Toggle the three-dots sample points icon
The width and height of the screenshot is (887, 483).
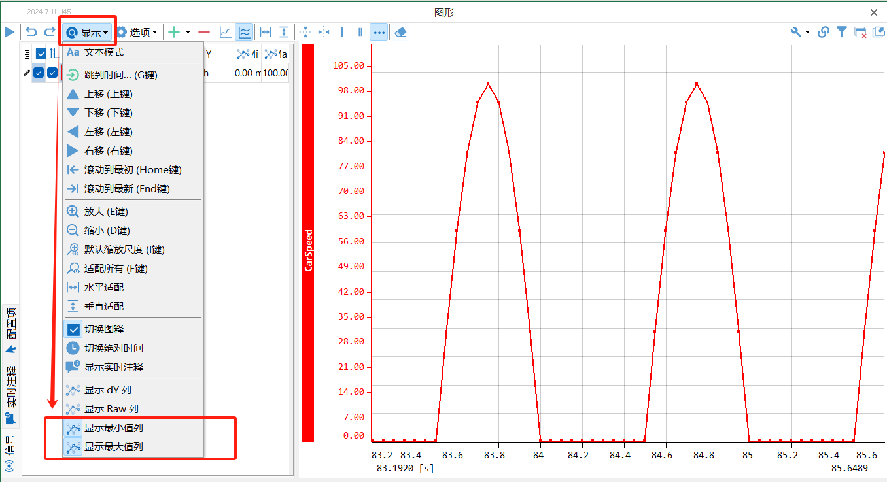pos(379,32)
